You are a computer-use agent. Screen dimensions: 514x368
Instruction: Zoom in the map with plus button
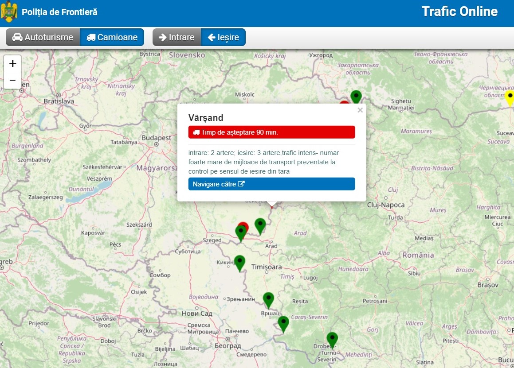click(12, 63)
